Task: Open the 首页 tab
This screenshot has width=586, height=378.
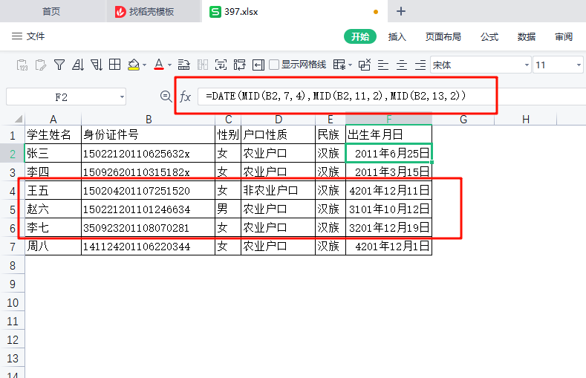Action: point(51,12)
